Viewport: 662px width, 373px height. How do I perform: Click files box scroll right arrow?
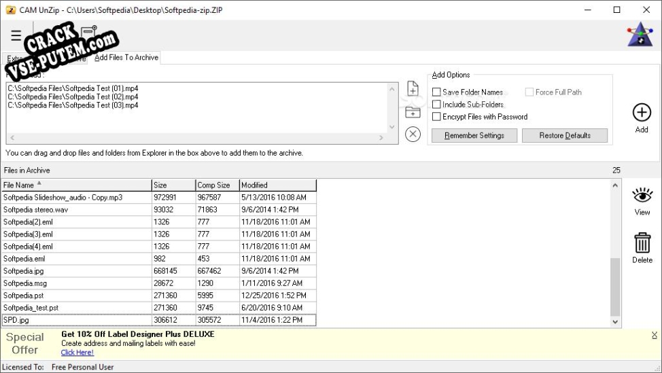(x=381, y=137)
